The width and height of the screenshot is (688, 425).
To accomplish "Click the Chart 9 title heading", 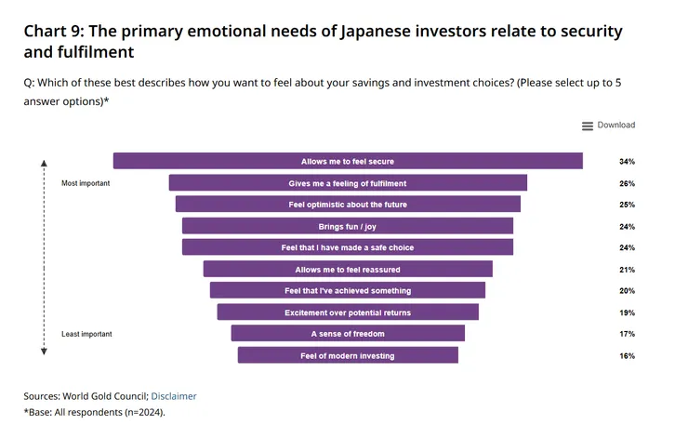I will (323, 41).
